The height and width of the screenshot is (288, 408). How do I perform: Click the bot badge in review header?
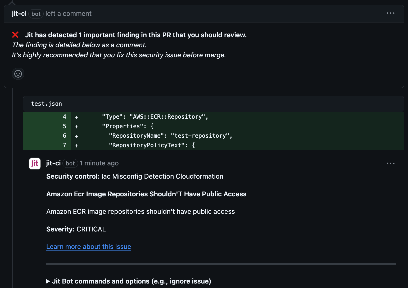[36, 14]
